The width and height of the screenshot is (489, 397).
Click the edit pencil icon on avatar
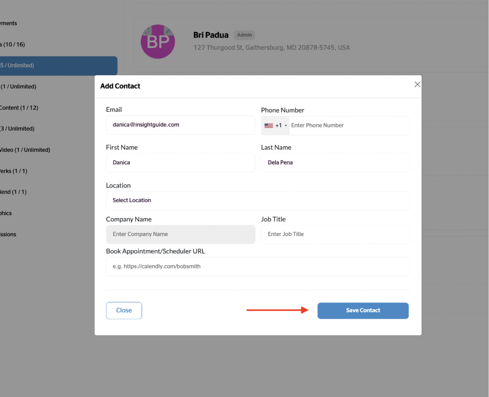click(168, 31)
